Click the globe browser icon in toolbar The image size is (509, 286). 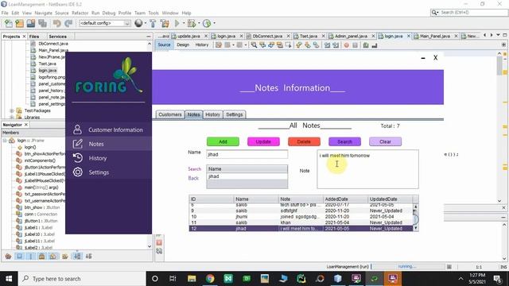coord(138,23)
